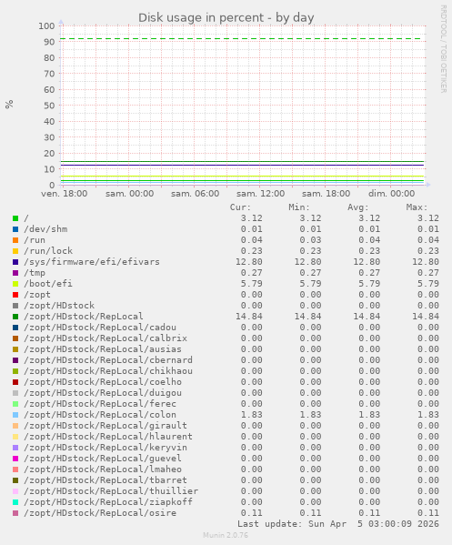The width and height of the screenshot is (452, 545).
Task: Click the Munin 2.0.76 footer text
Action: pos(226,535)
